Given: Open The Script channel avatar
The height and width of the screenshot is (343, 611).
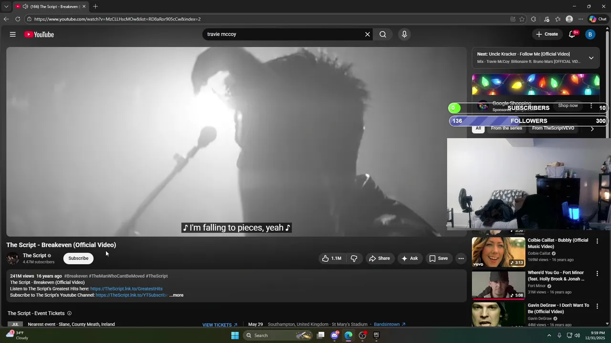Looking at the screenshot, I should click(x=13, y=258).
